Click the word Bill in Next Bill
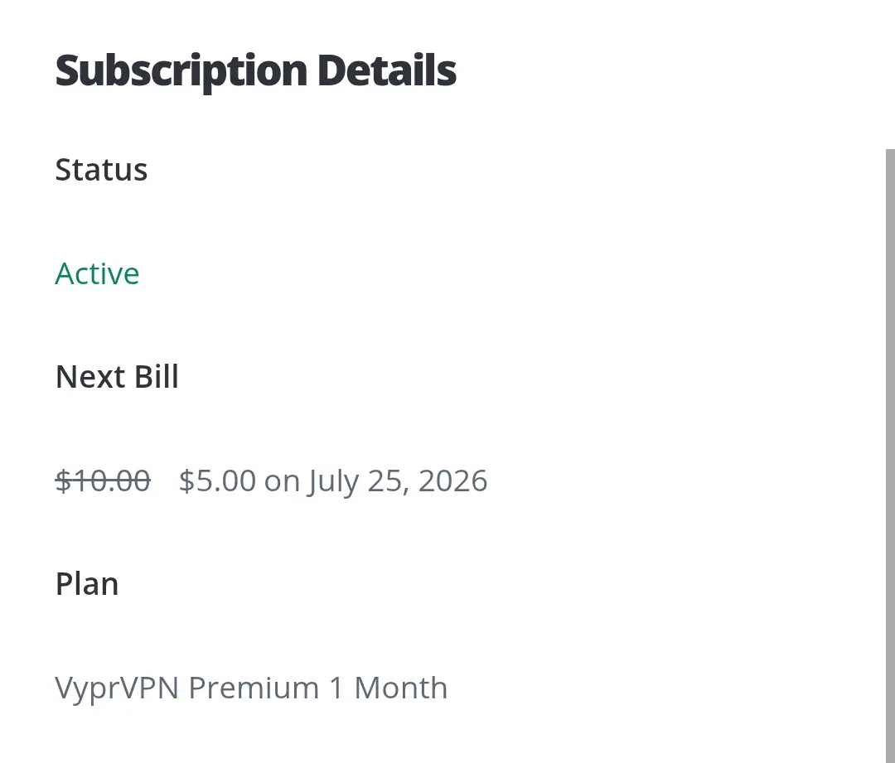The image size is (895, 763). [x=157, y=377]
